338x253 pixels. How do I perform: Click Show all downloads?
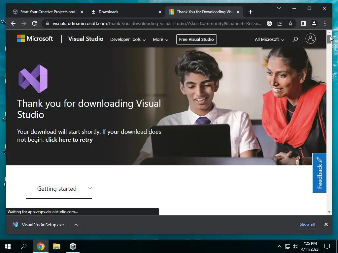coord(307,224)
